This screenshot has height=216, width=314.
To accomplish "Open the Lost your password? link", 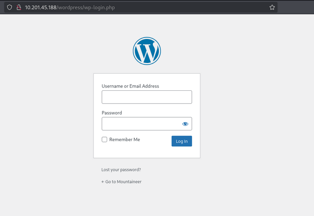I will pyautogui.click(x=121, y=170).
